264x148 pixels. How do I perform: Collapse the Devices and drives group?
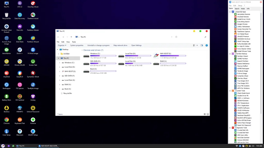(x=82, y=50)
